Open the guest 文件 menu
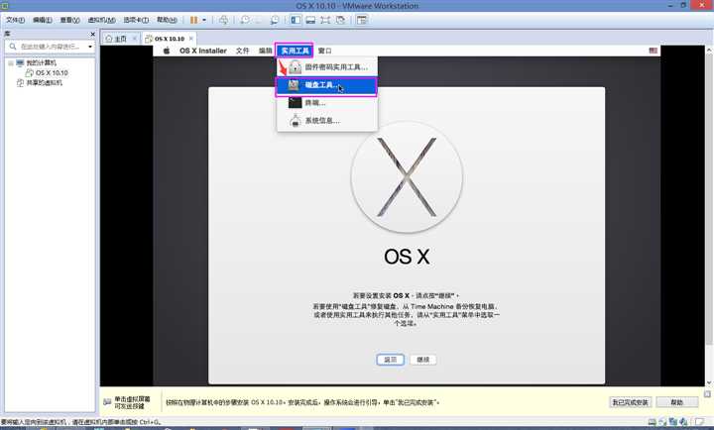Screen dimensions: 714x430 click(242, 51)
